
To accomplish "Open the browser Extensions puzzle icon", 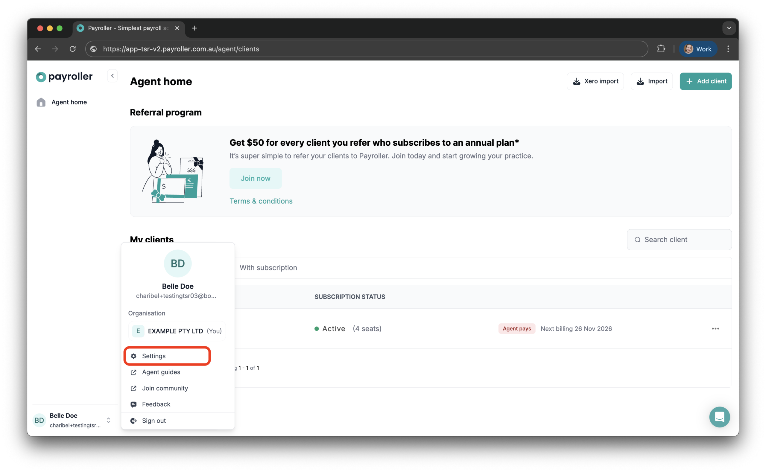I will [x=661, y=49].
